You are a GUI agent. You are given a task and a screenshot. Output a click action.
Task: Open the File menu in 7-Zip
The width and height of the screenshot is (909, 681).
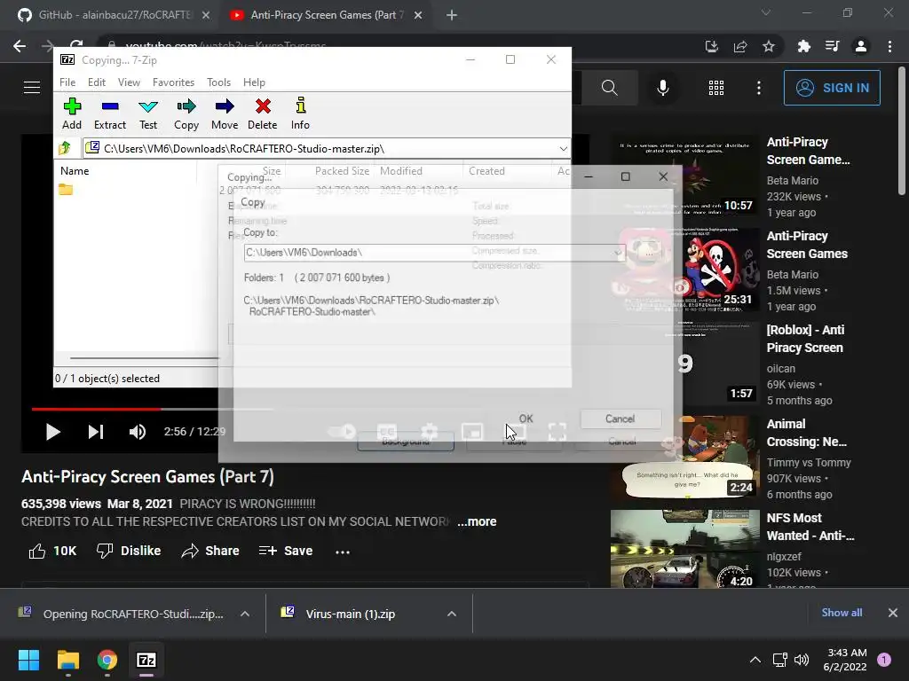pos(67,82)
